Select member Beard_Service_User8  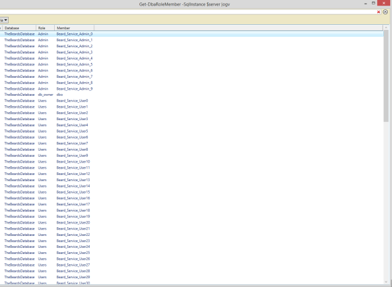pos(72,149)
